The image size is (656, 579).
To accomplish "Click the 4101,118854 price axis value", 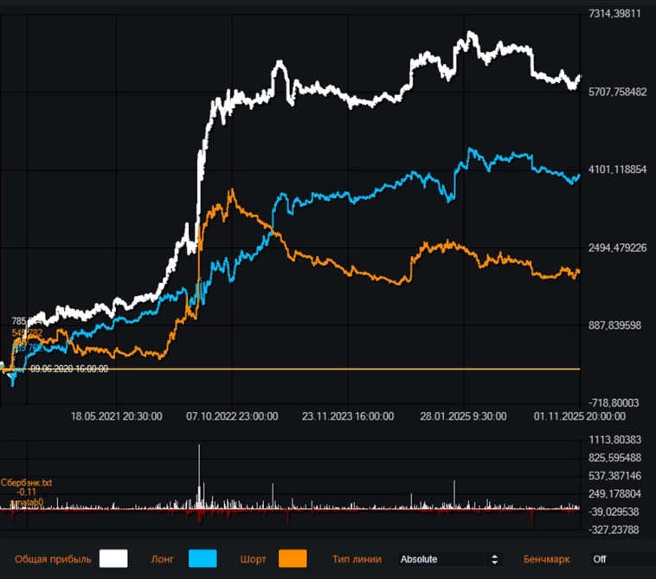I will (x=618, y=170).
